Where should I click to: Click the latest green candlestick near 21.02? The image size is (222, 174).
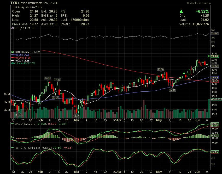tap(209, 57)
